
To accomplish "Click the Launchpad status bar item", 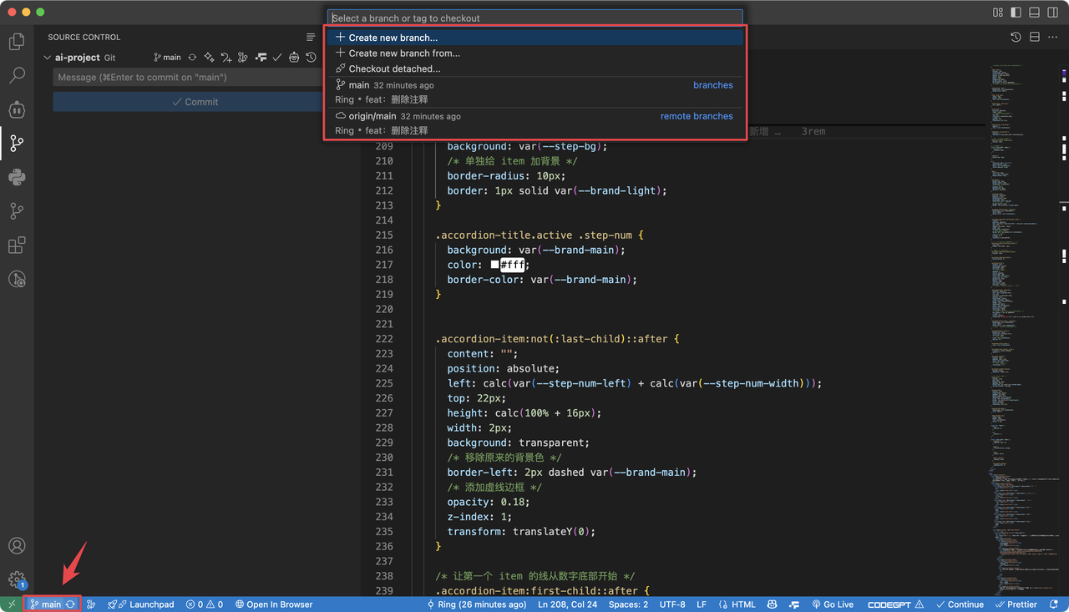I will (141, 604).
